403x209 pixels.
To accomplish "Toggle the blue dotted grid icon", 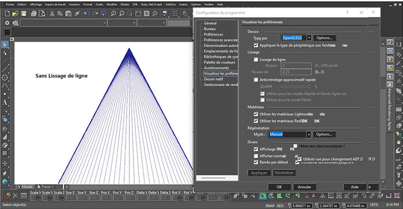I will click(x=175, y=14).
